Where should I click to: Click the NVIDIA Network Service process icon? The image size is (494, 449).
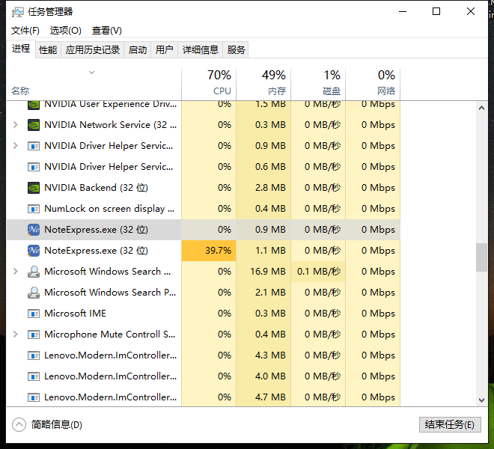[34, 125]
